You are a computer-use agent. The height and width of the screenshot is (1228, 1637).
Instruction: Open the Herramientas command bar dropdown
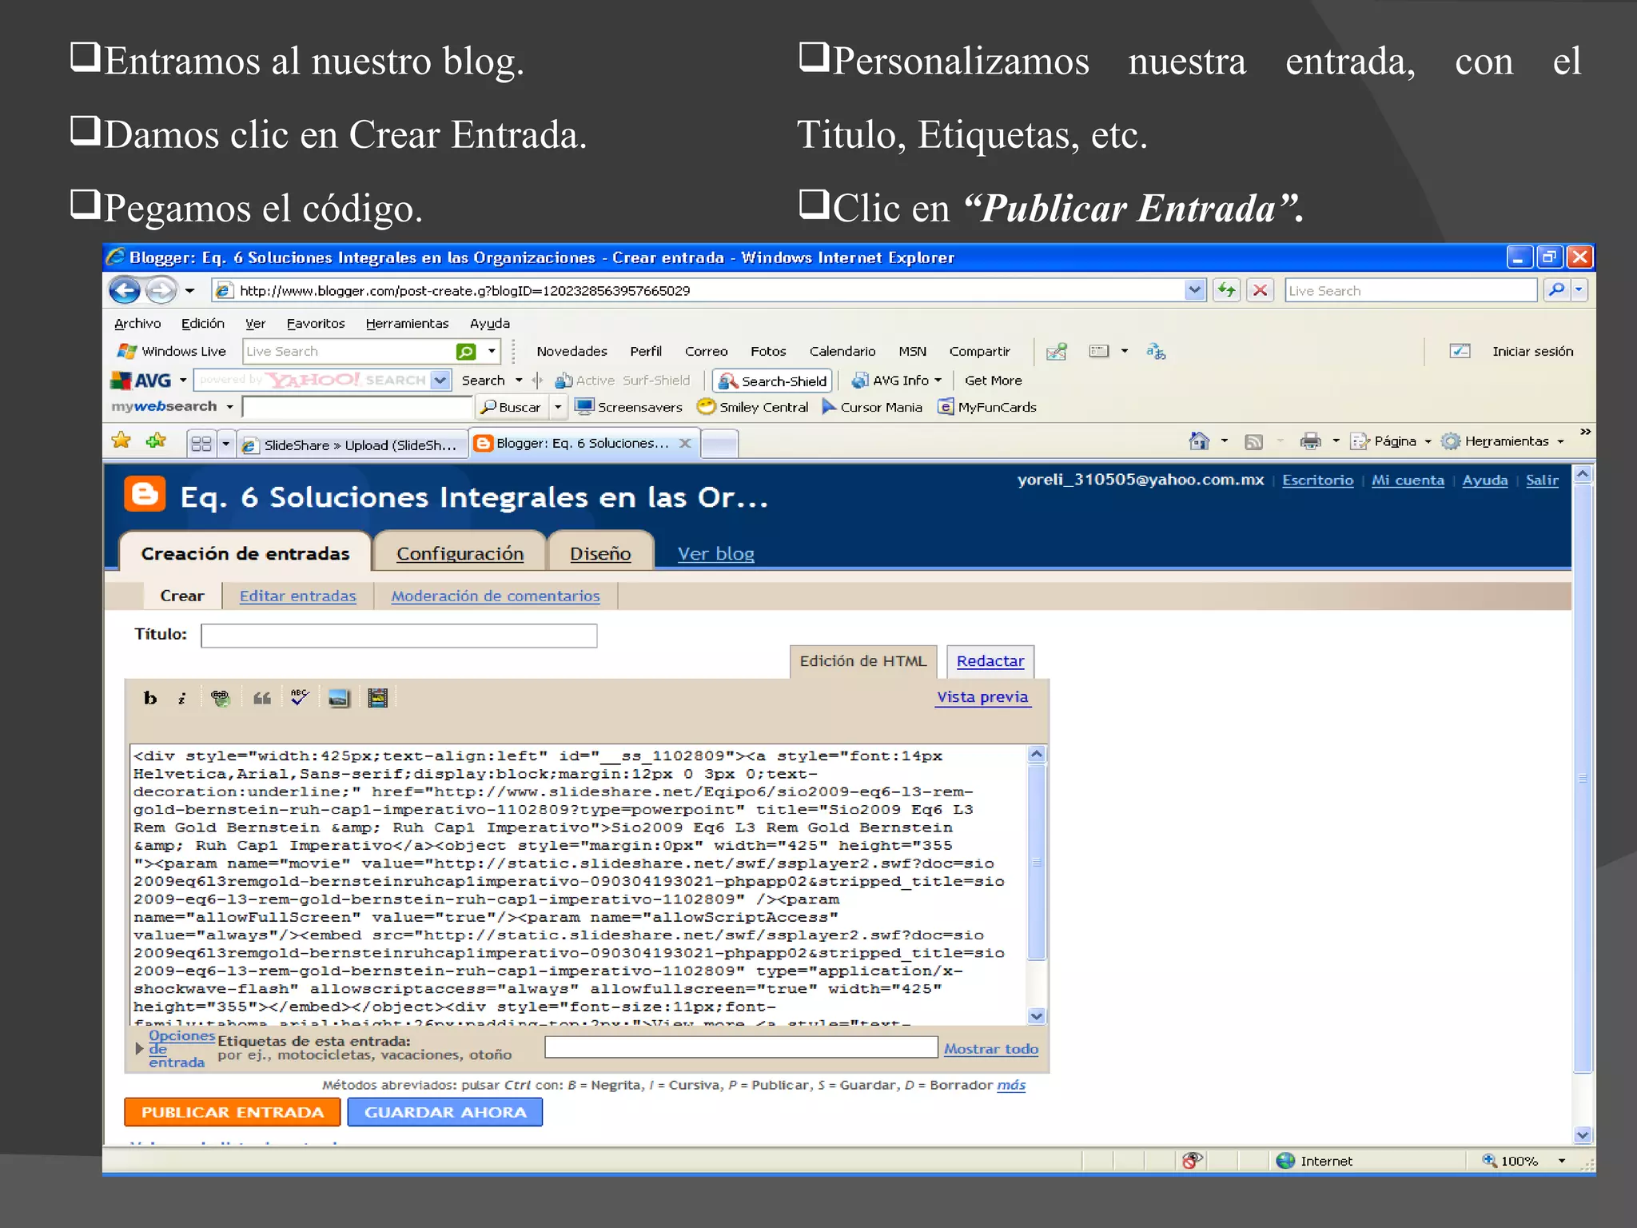[x=1560, y=441]
